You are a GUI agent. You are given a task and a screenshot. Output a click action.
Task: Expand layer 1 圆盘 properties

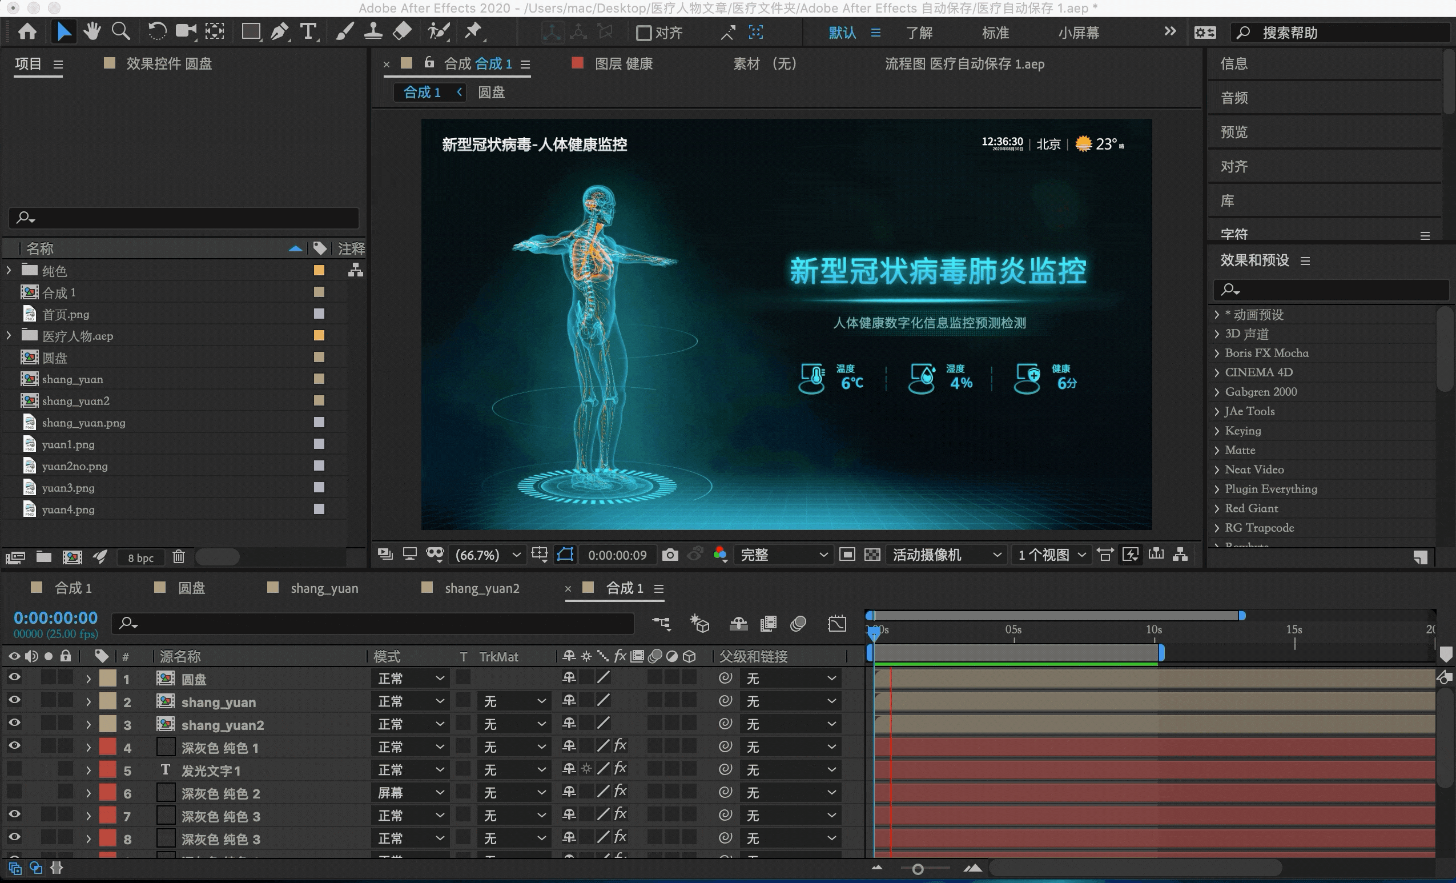(88, 679)
